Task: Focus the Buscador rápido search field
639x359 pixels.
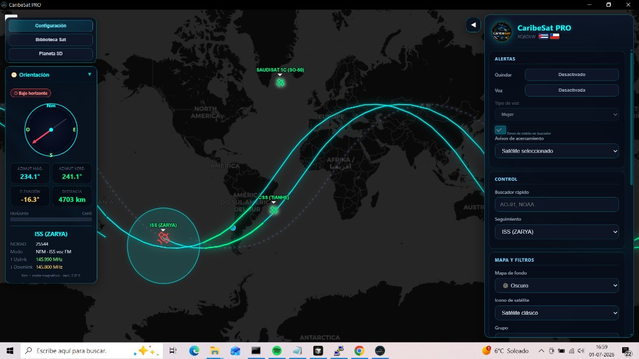Action: click(557, 204)
